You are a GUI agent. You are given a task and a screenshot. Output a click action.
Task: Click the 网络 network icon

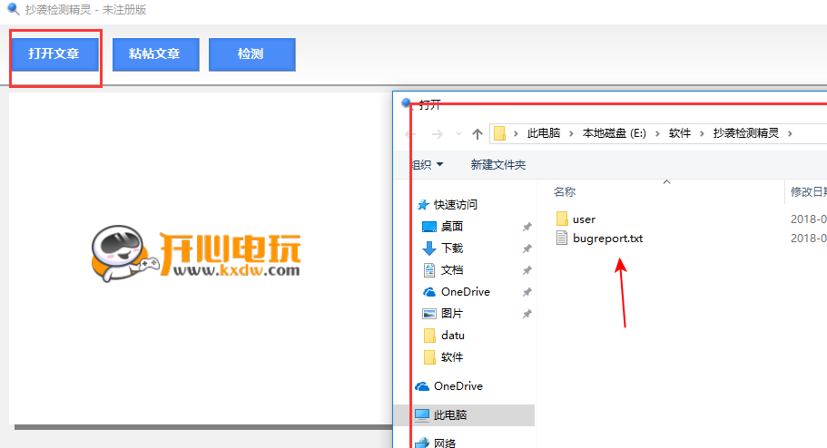[x=422, y=443]
